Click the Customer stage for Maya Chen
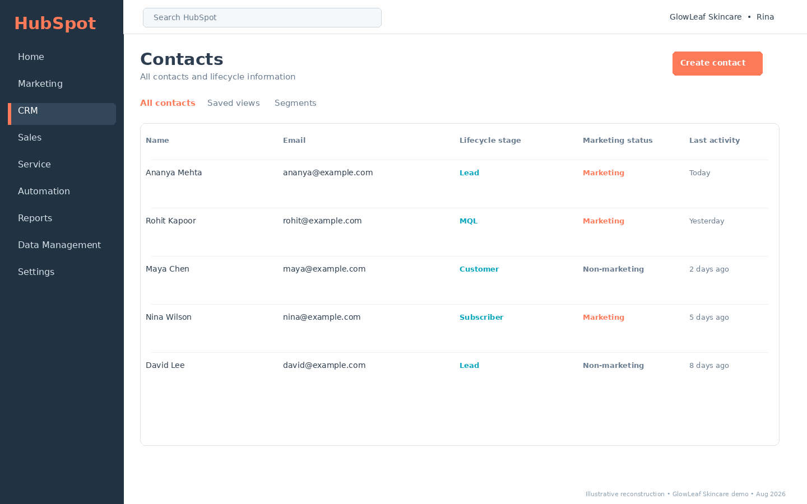Viewport: 807px width, 504px height. (479, 269)
